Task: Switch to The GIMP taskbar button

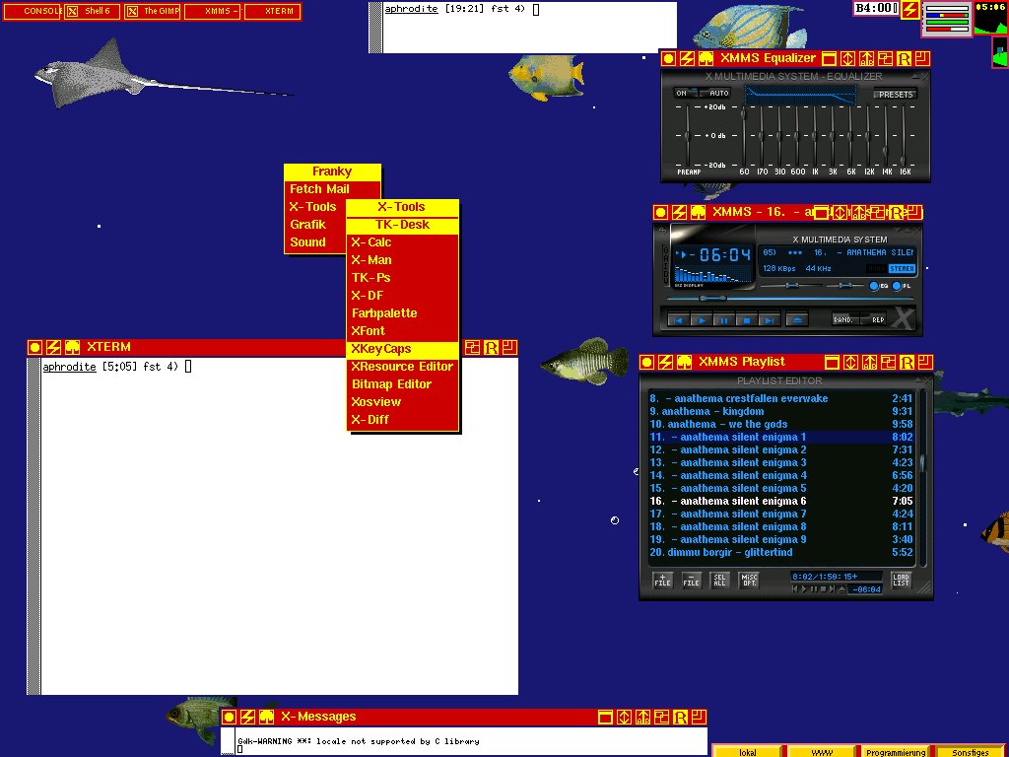Action: tap(153, 11)
